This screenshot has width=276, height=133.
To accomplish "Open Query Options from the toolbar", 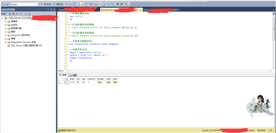I will tap(78, 4).
